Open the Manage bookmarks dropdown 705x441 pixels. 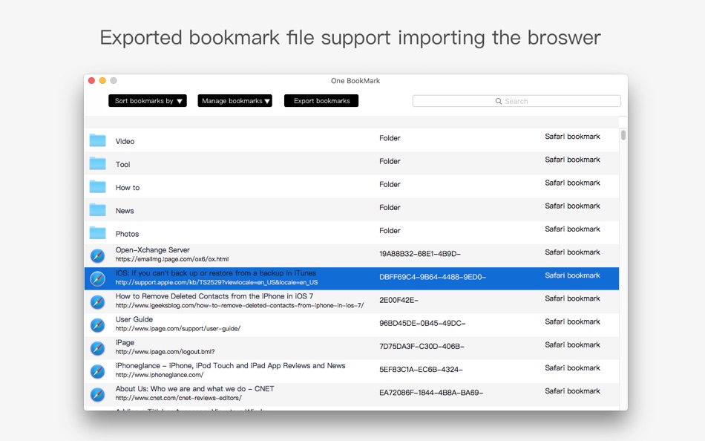tap(235, 101)
